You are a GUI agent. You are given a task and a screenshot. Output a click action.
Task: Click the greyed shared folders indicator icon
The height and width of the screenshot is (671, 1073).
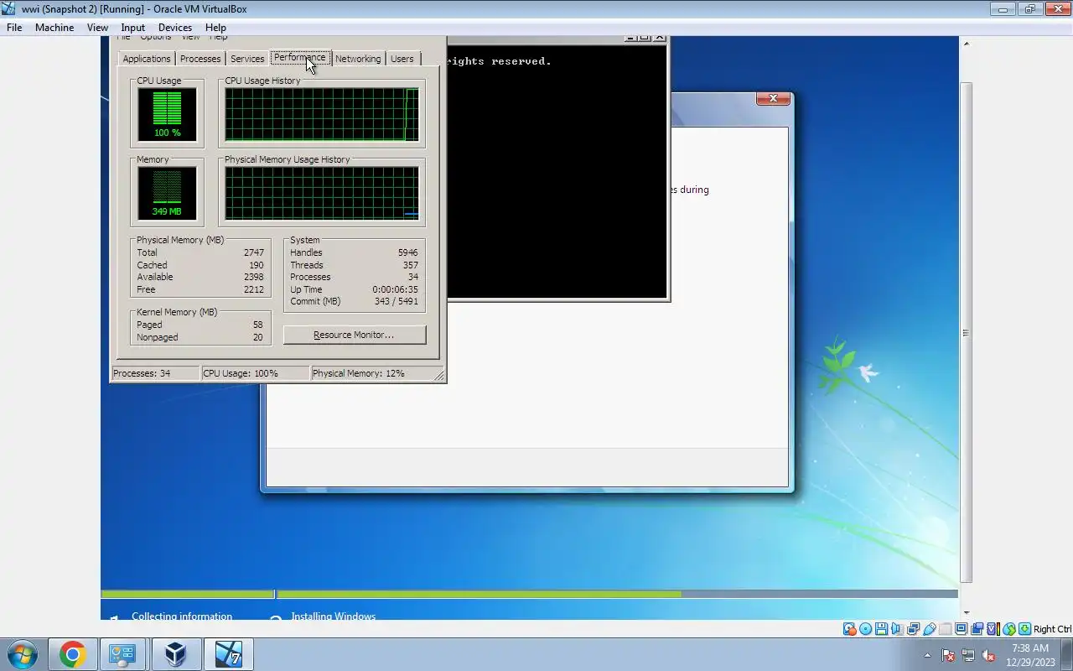tap(945, 629)
